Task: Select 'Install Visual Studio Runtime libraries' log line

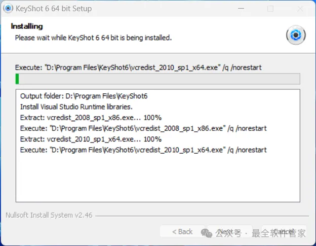Action: tap(76, 107)
